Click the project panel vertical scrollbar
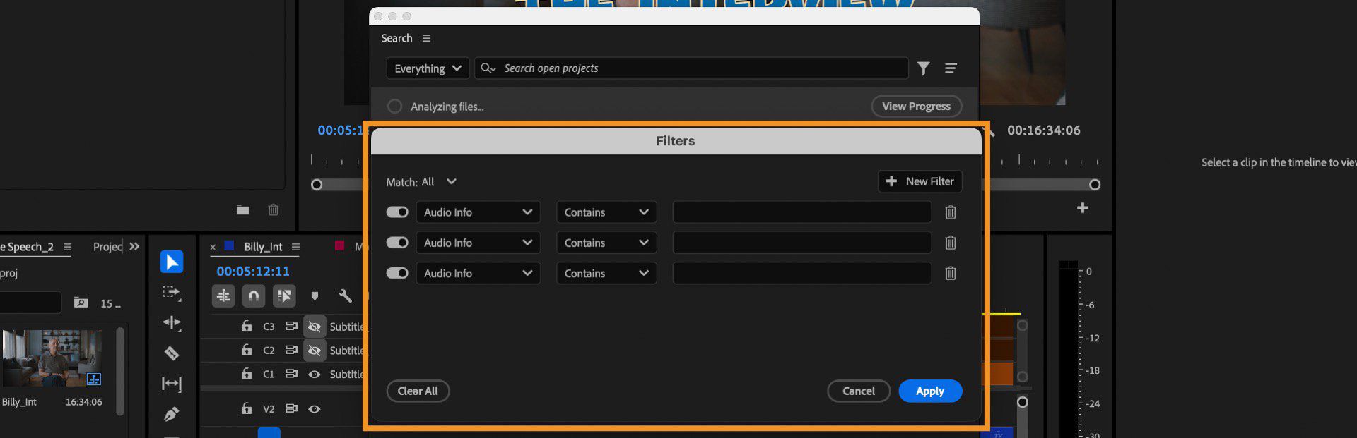The image size is (1357, 438). pyautogui.click(x=119, y=370)
